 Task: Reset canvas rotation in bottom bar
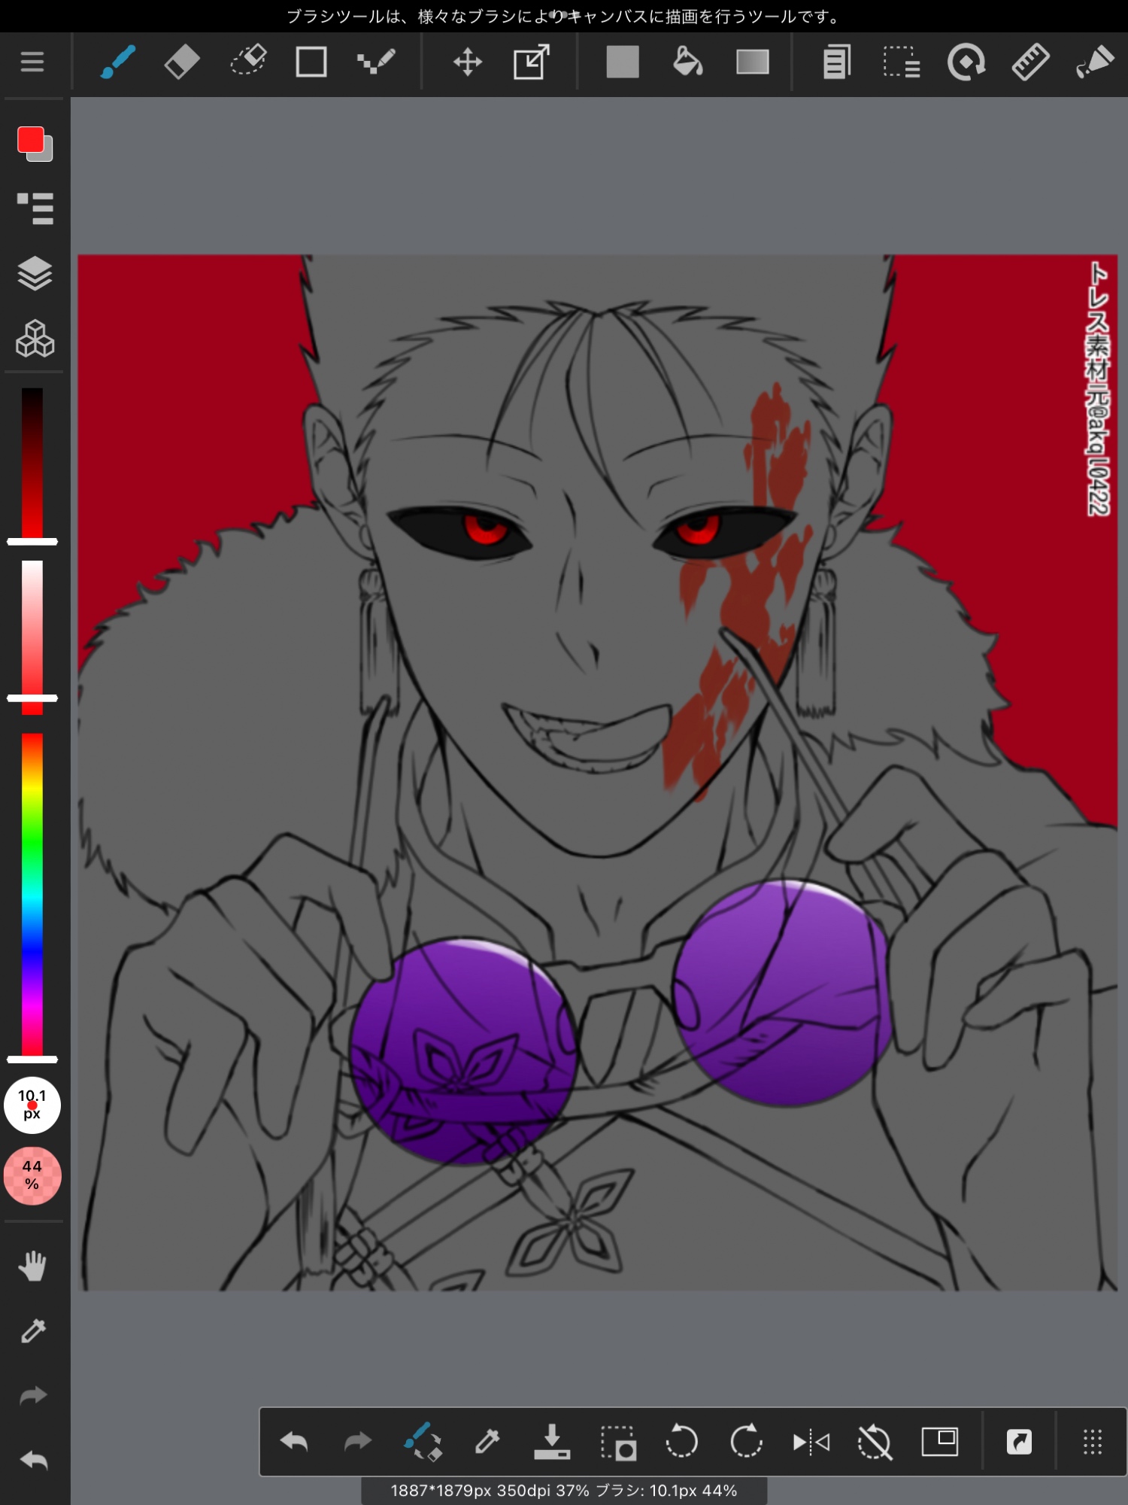pos(875,1442)
